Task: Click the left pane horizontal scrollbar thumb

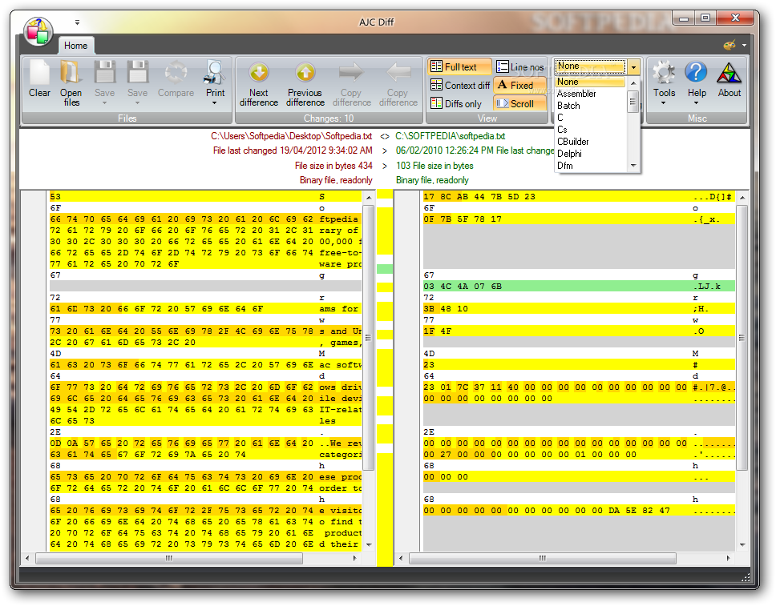Action: click(x=169, y=558)
